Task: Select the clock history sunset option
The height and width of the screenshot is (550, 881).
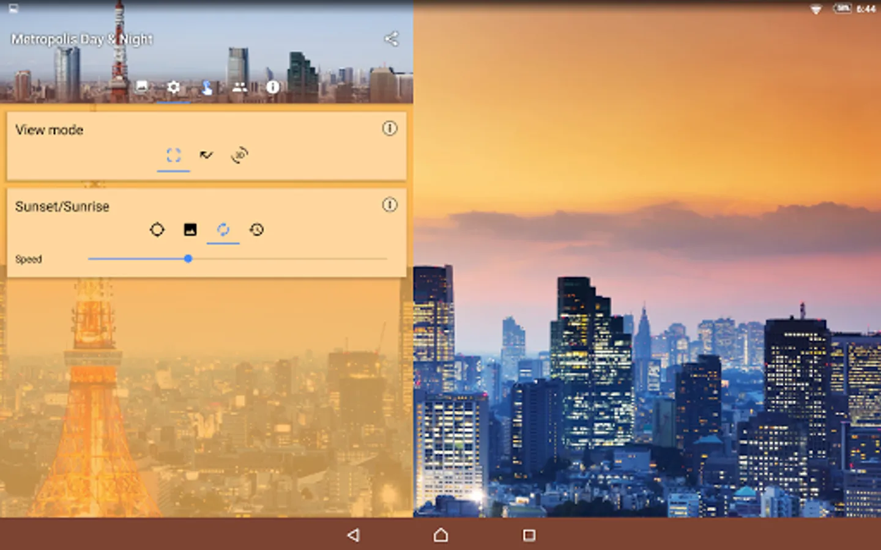Action: (256, 230)
